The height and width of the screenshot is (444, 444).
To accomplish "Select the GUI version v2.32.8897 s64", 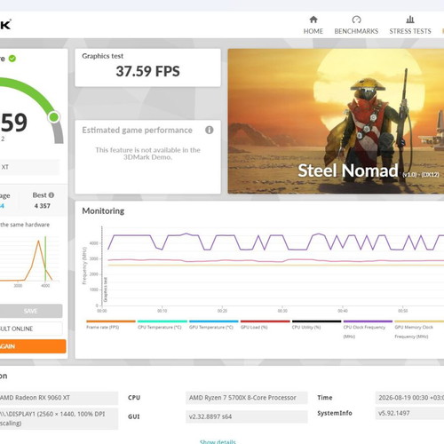I will (x=247, y=416).
